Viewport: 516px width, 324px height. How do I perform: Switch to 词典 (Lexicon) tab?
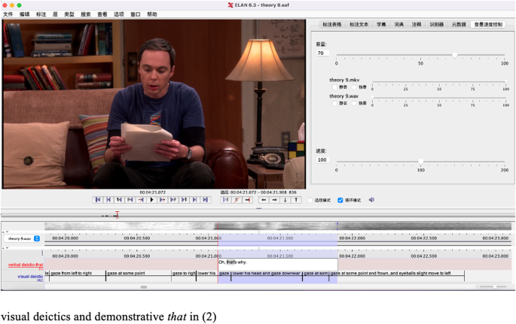pos(398,24)
